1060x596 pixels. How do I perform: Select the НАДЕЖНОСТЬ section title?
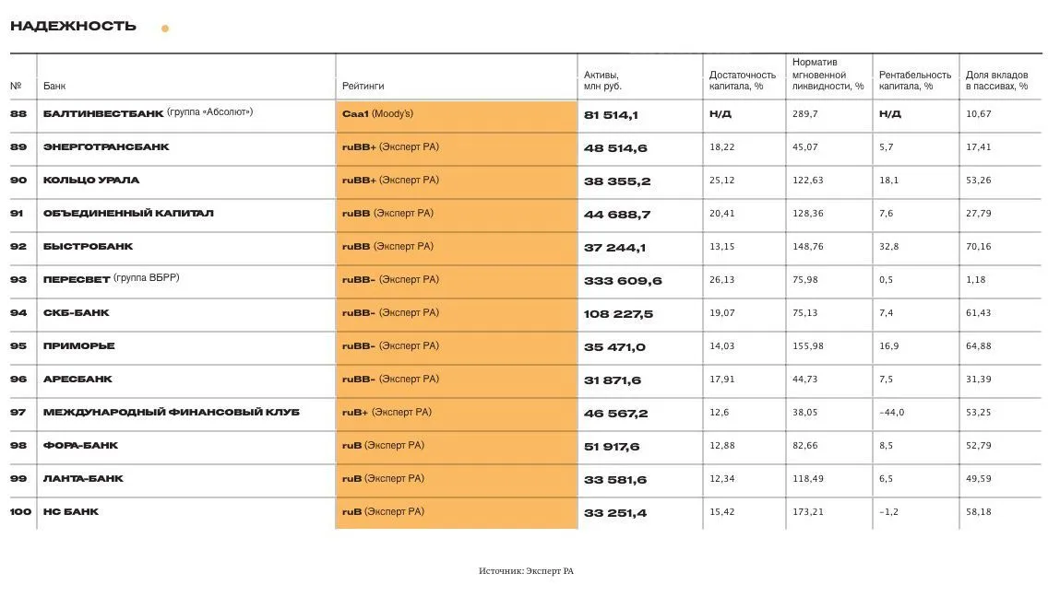73,27
